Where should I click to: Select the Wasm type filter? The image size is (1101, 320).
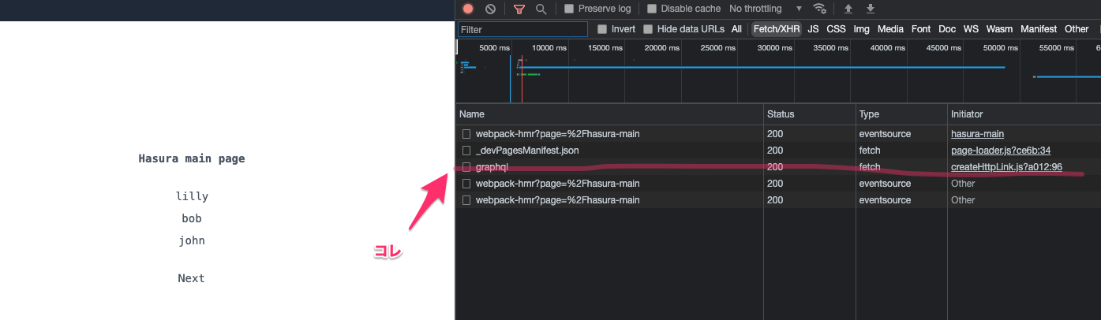pos(999,29)
